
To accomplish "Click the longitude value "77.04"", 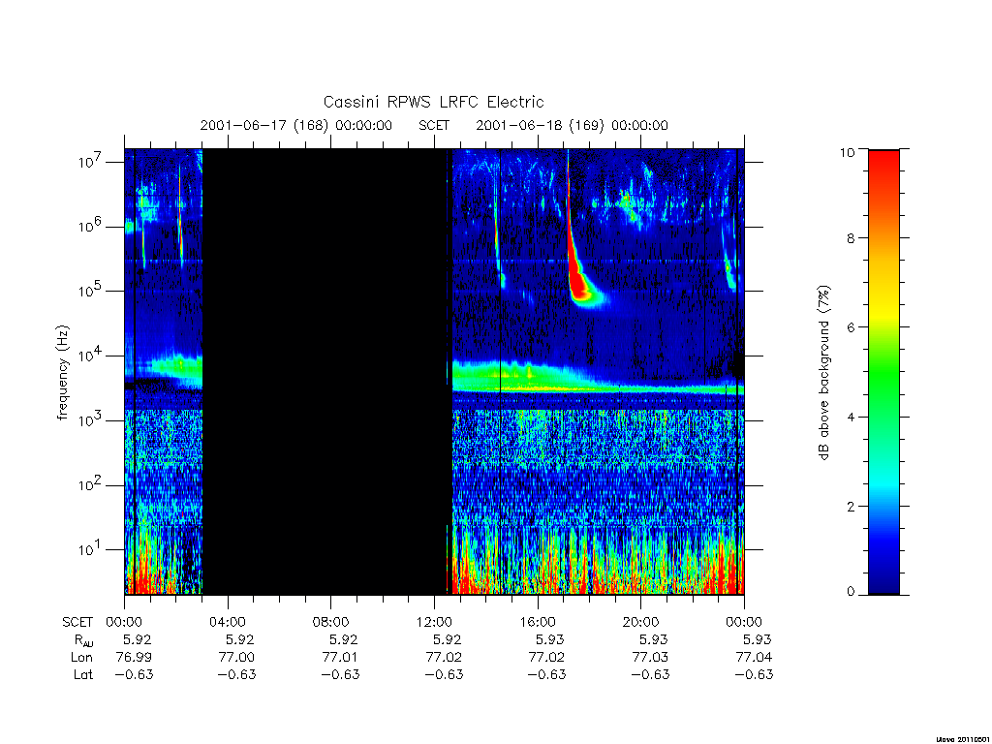I will (754, 658).
